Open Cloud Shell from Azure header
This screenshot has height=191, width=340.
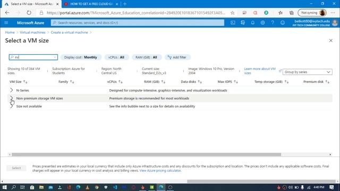pos(233,23)
